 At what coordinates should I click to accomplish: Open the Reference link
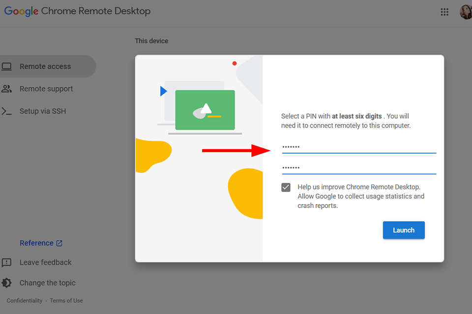point(36,243)
